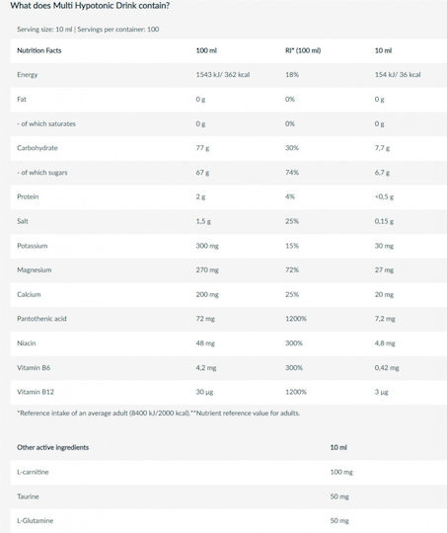Select the Carbohydrate row label
The width and height of the screenshot is (447, 533).
pos(37,148)
